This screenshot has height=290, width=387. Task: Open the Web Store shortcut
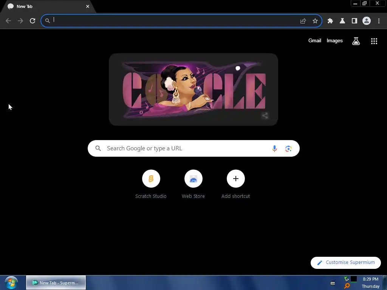point(193,184)
